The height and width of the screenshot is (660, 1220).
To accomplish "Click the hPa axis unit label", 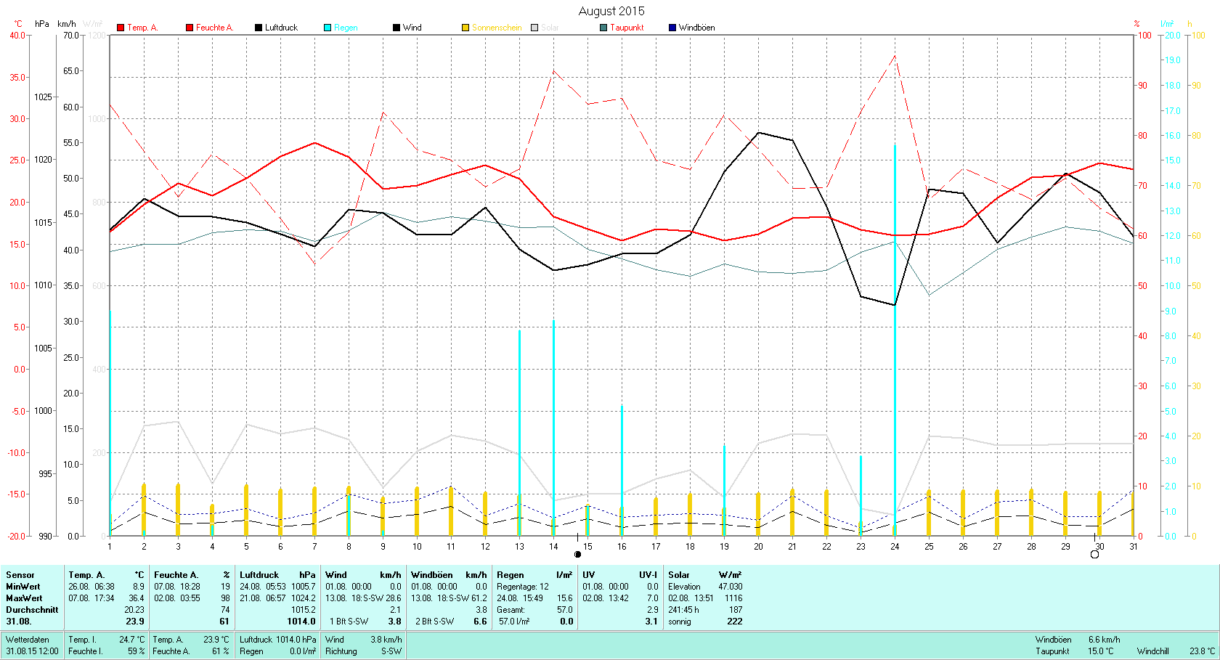I will pos(42,24).
